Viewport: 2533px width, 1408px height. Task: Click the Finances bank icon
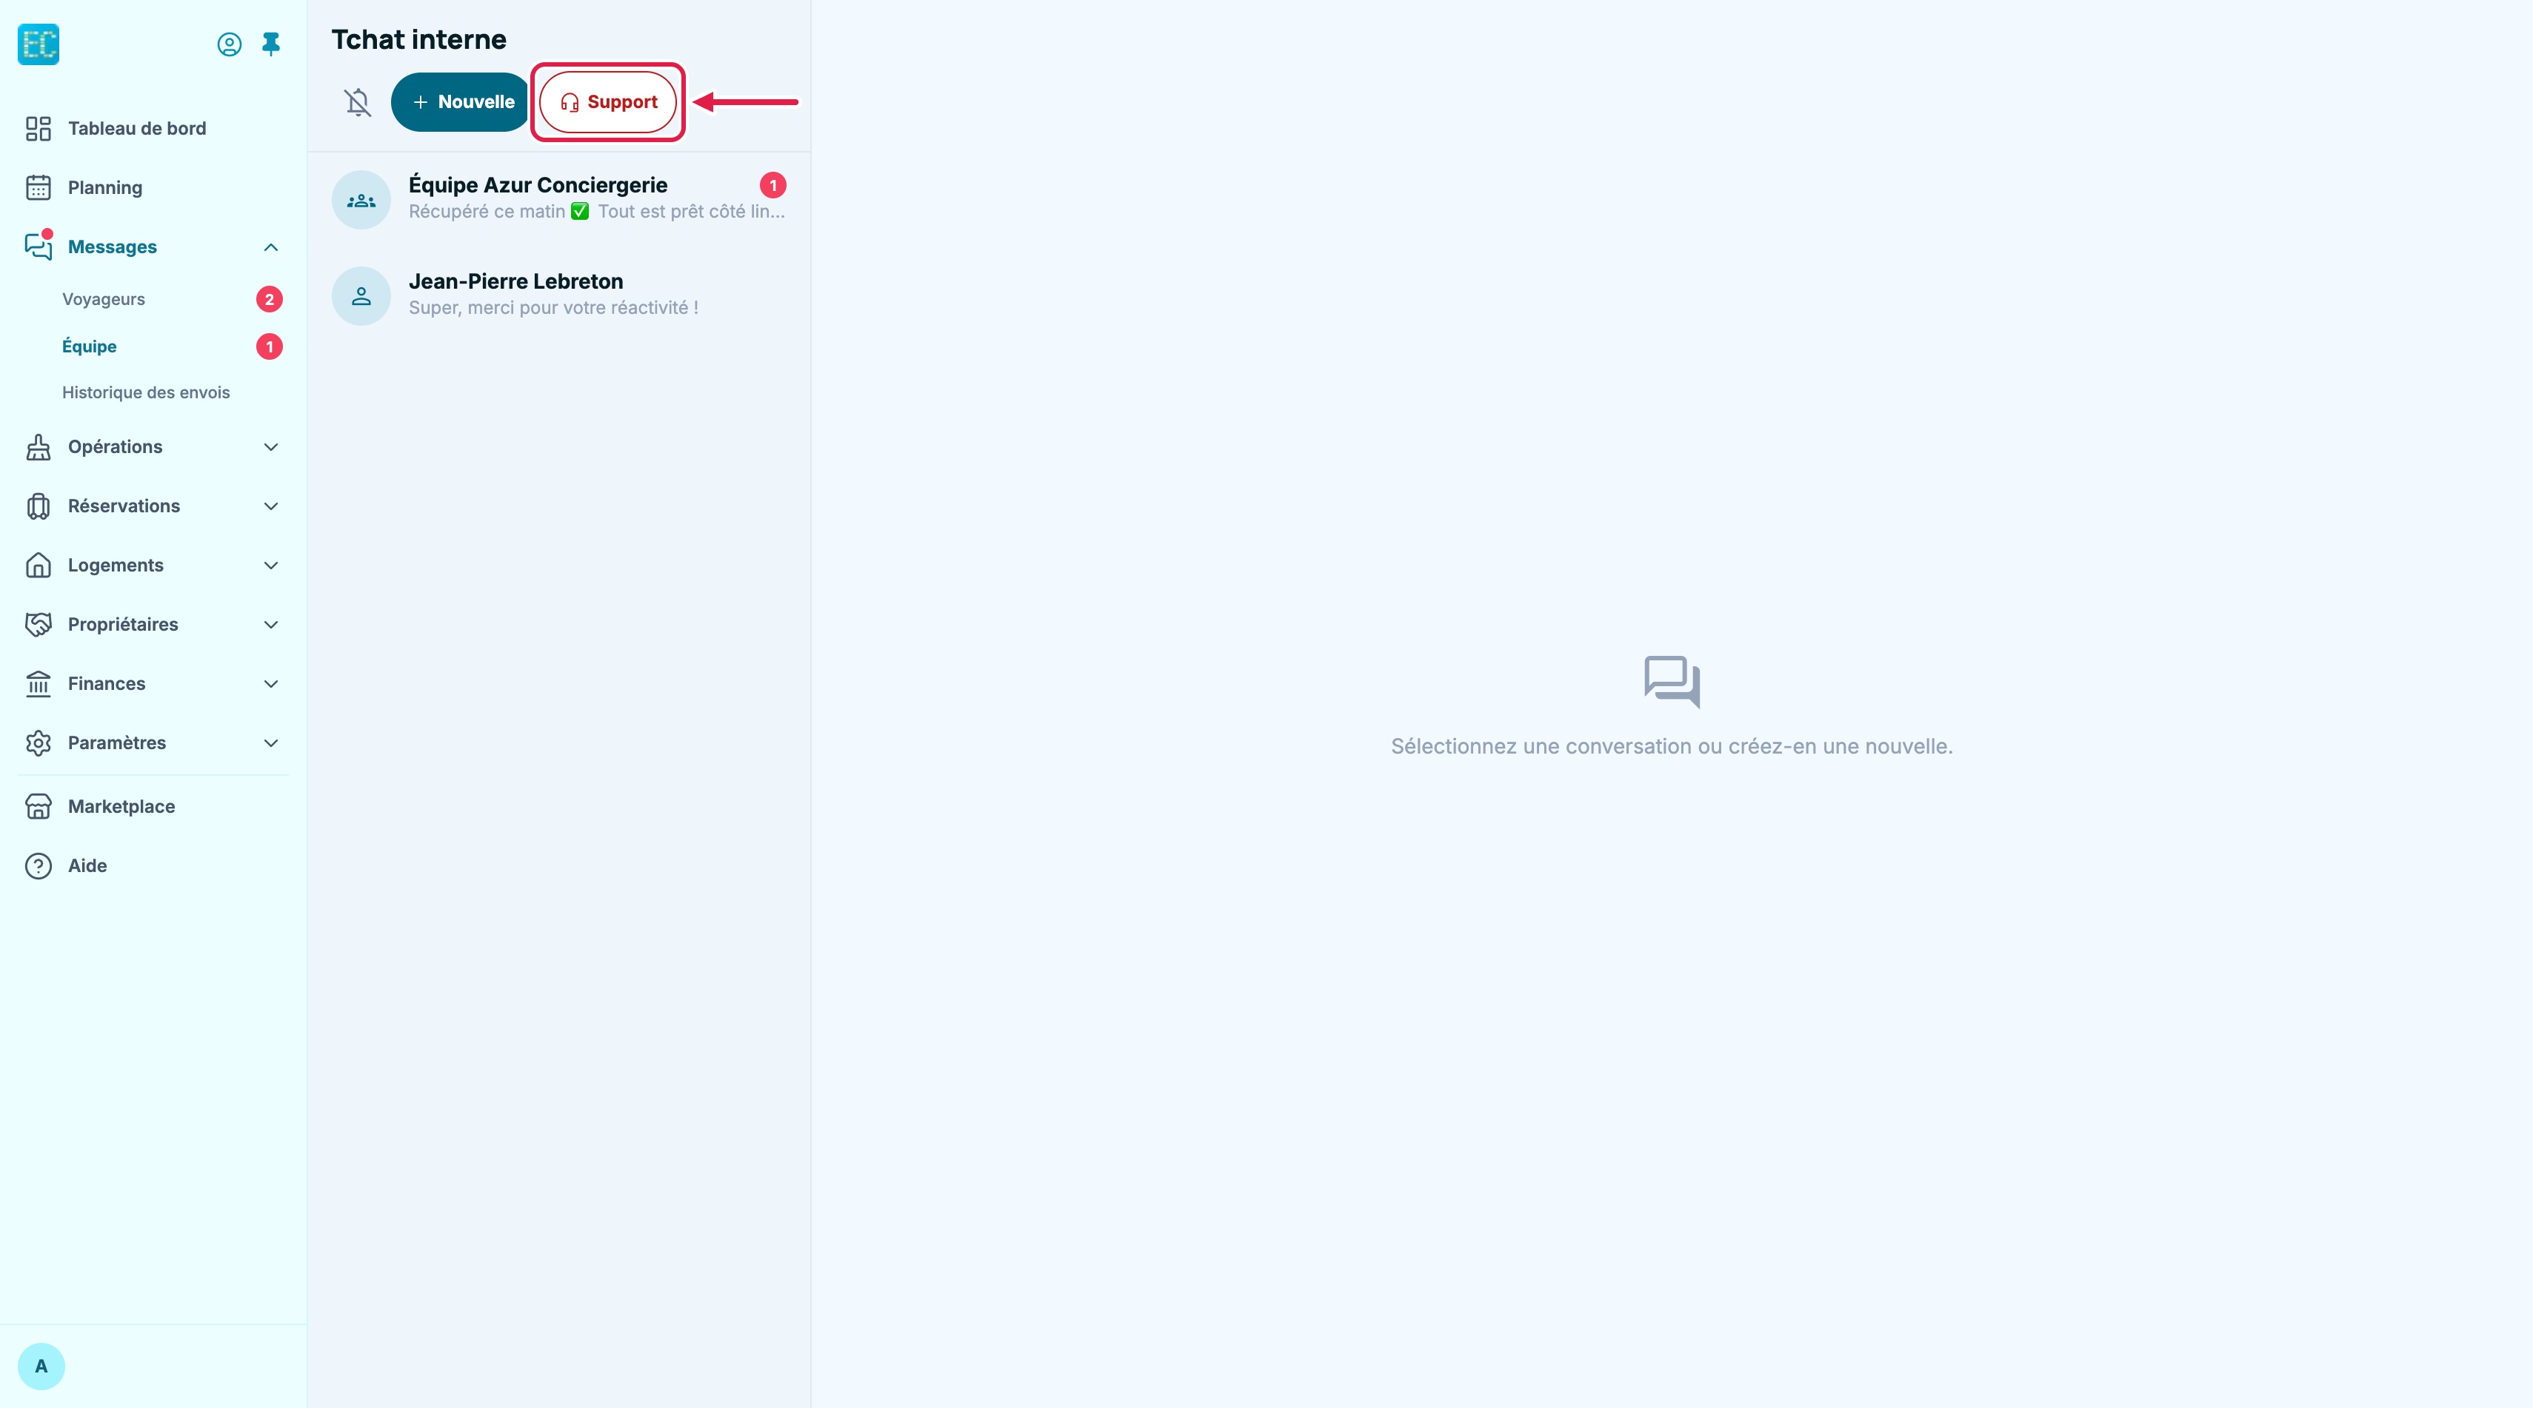[39, 684]
